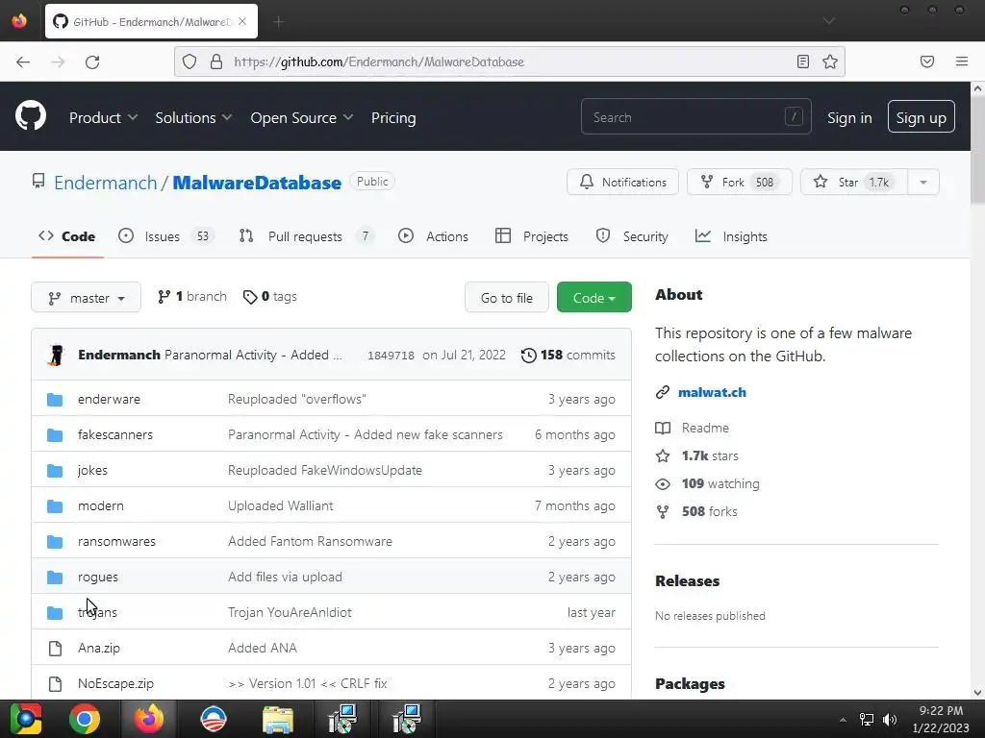This screenshot has width=985, height=738.
Task: Fork the repository with Fork button
Action: point(740,182)
